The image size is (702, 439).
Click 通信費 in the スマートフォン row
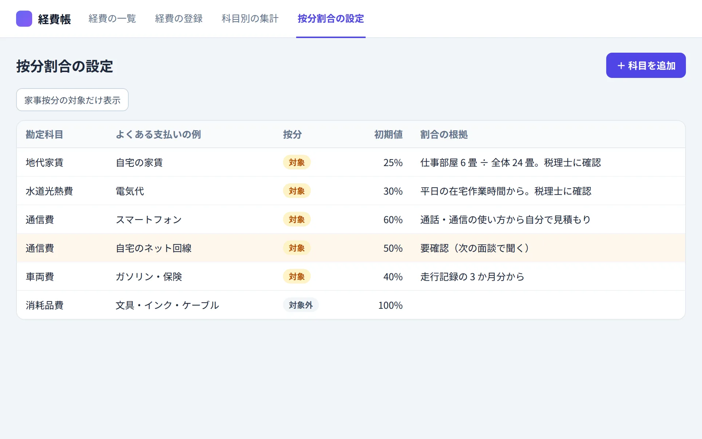point(40,219)
